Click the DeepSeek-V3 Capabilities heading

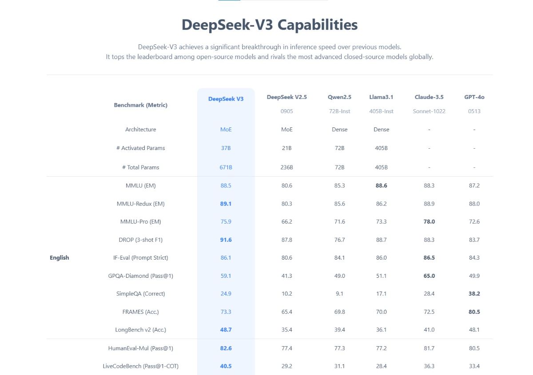[270, 25]
